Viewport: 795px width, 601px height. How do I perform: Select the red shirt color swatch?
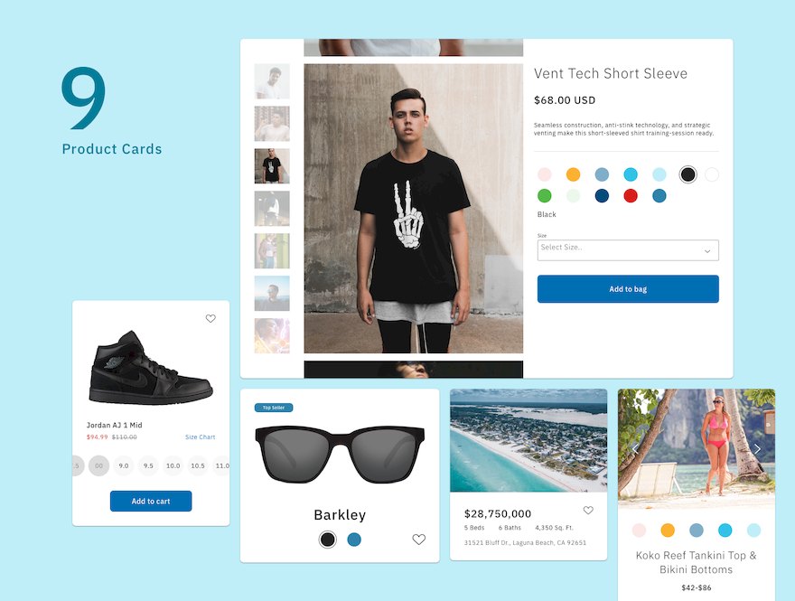click(631, 196)
